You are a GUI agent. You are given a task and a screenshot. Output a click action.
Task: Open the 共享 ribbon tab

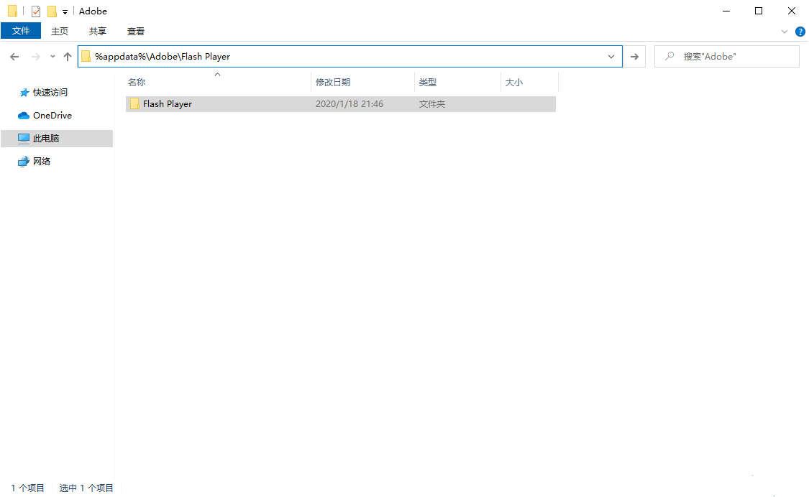coord(98,32)
